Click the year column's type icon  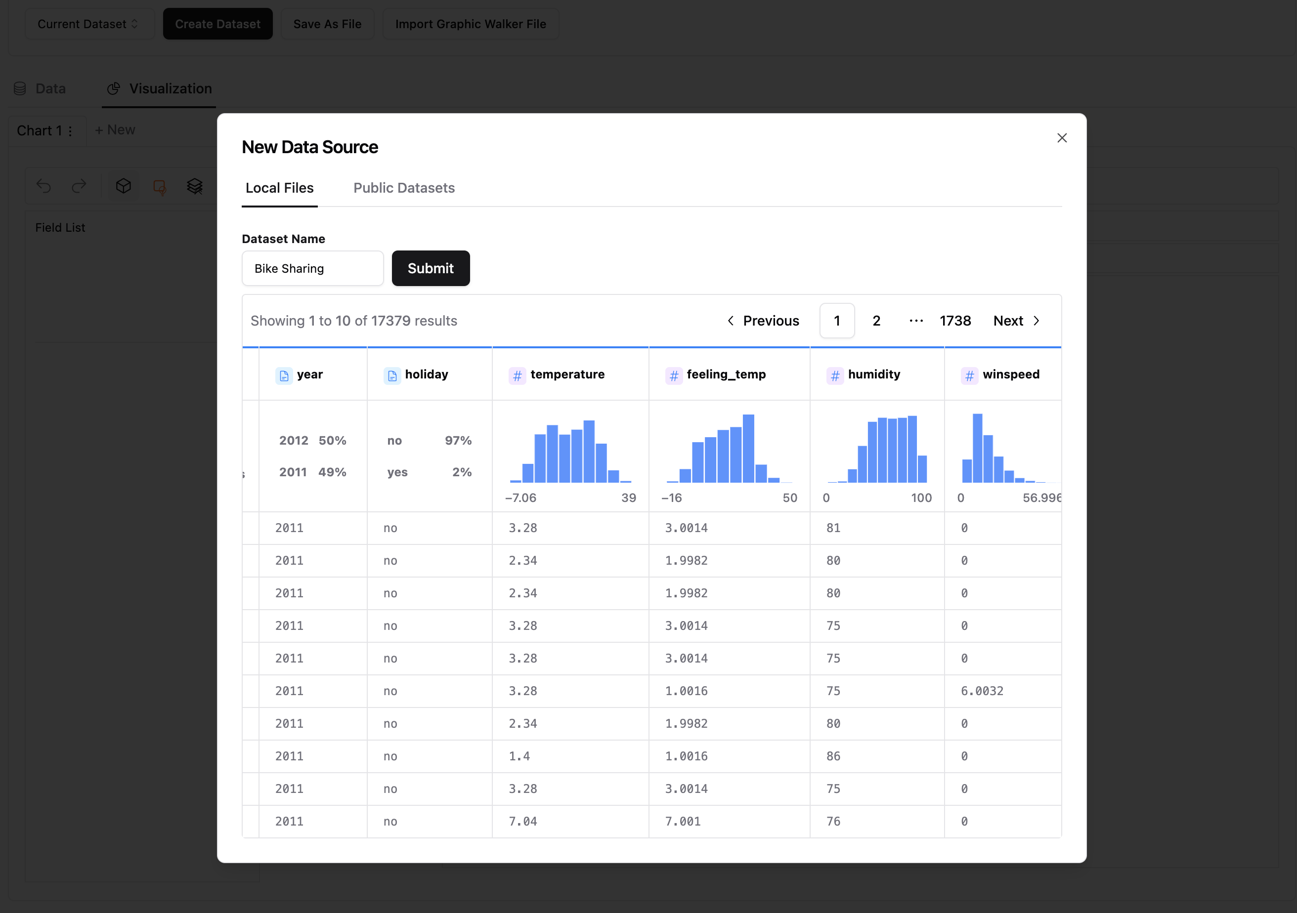coord(284,375)
